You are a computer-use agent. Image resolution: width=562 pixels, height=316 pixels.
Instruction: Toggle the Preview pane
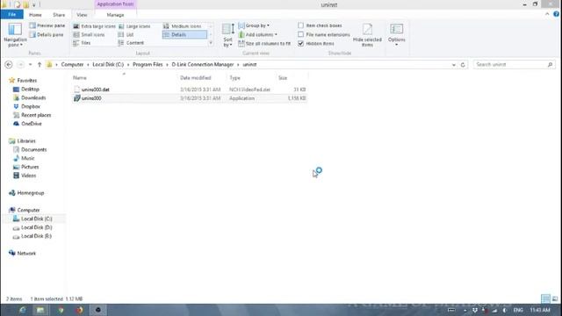pos(47,25)
